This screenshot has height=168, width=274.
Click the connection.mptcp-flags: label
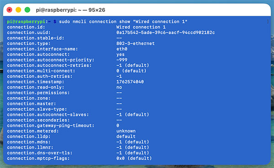(x=38, y=158)
